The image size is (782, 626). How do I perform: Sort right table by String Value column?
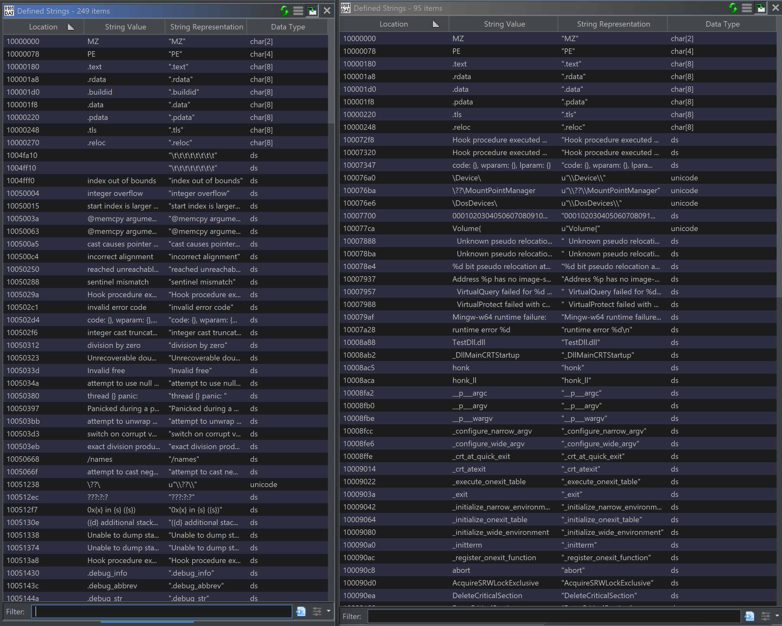coord(504,24)
